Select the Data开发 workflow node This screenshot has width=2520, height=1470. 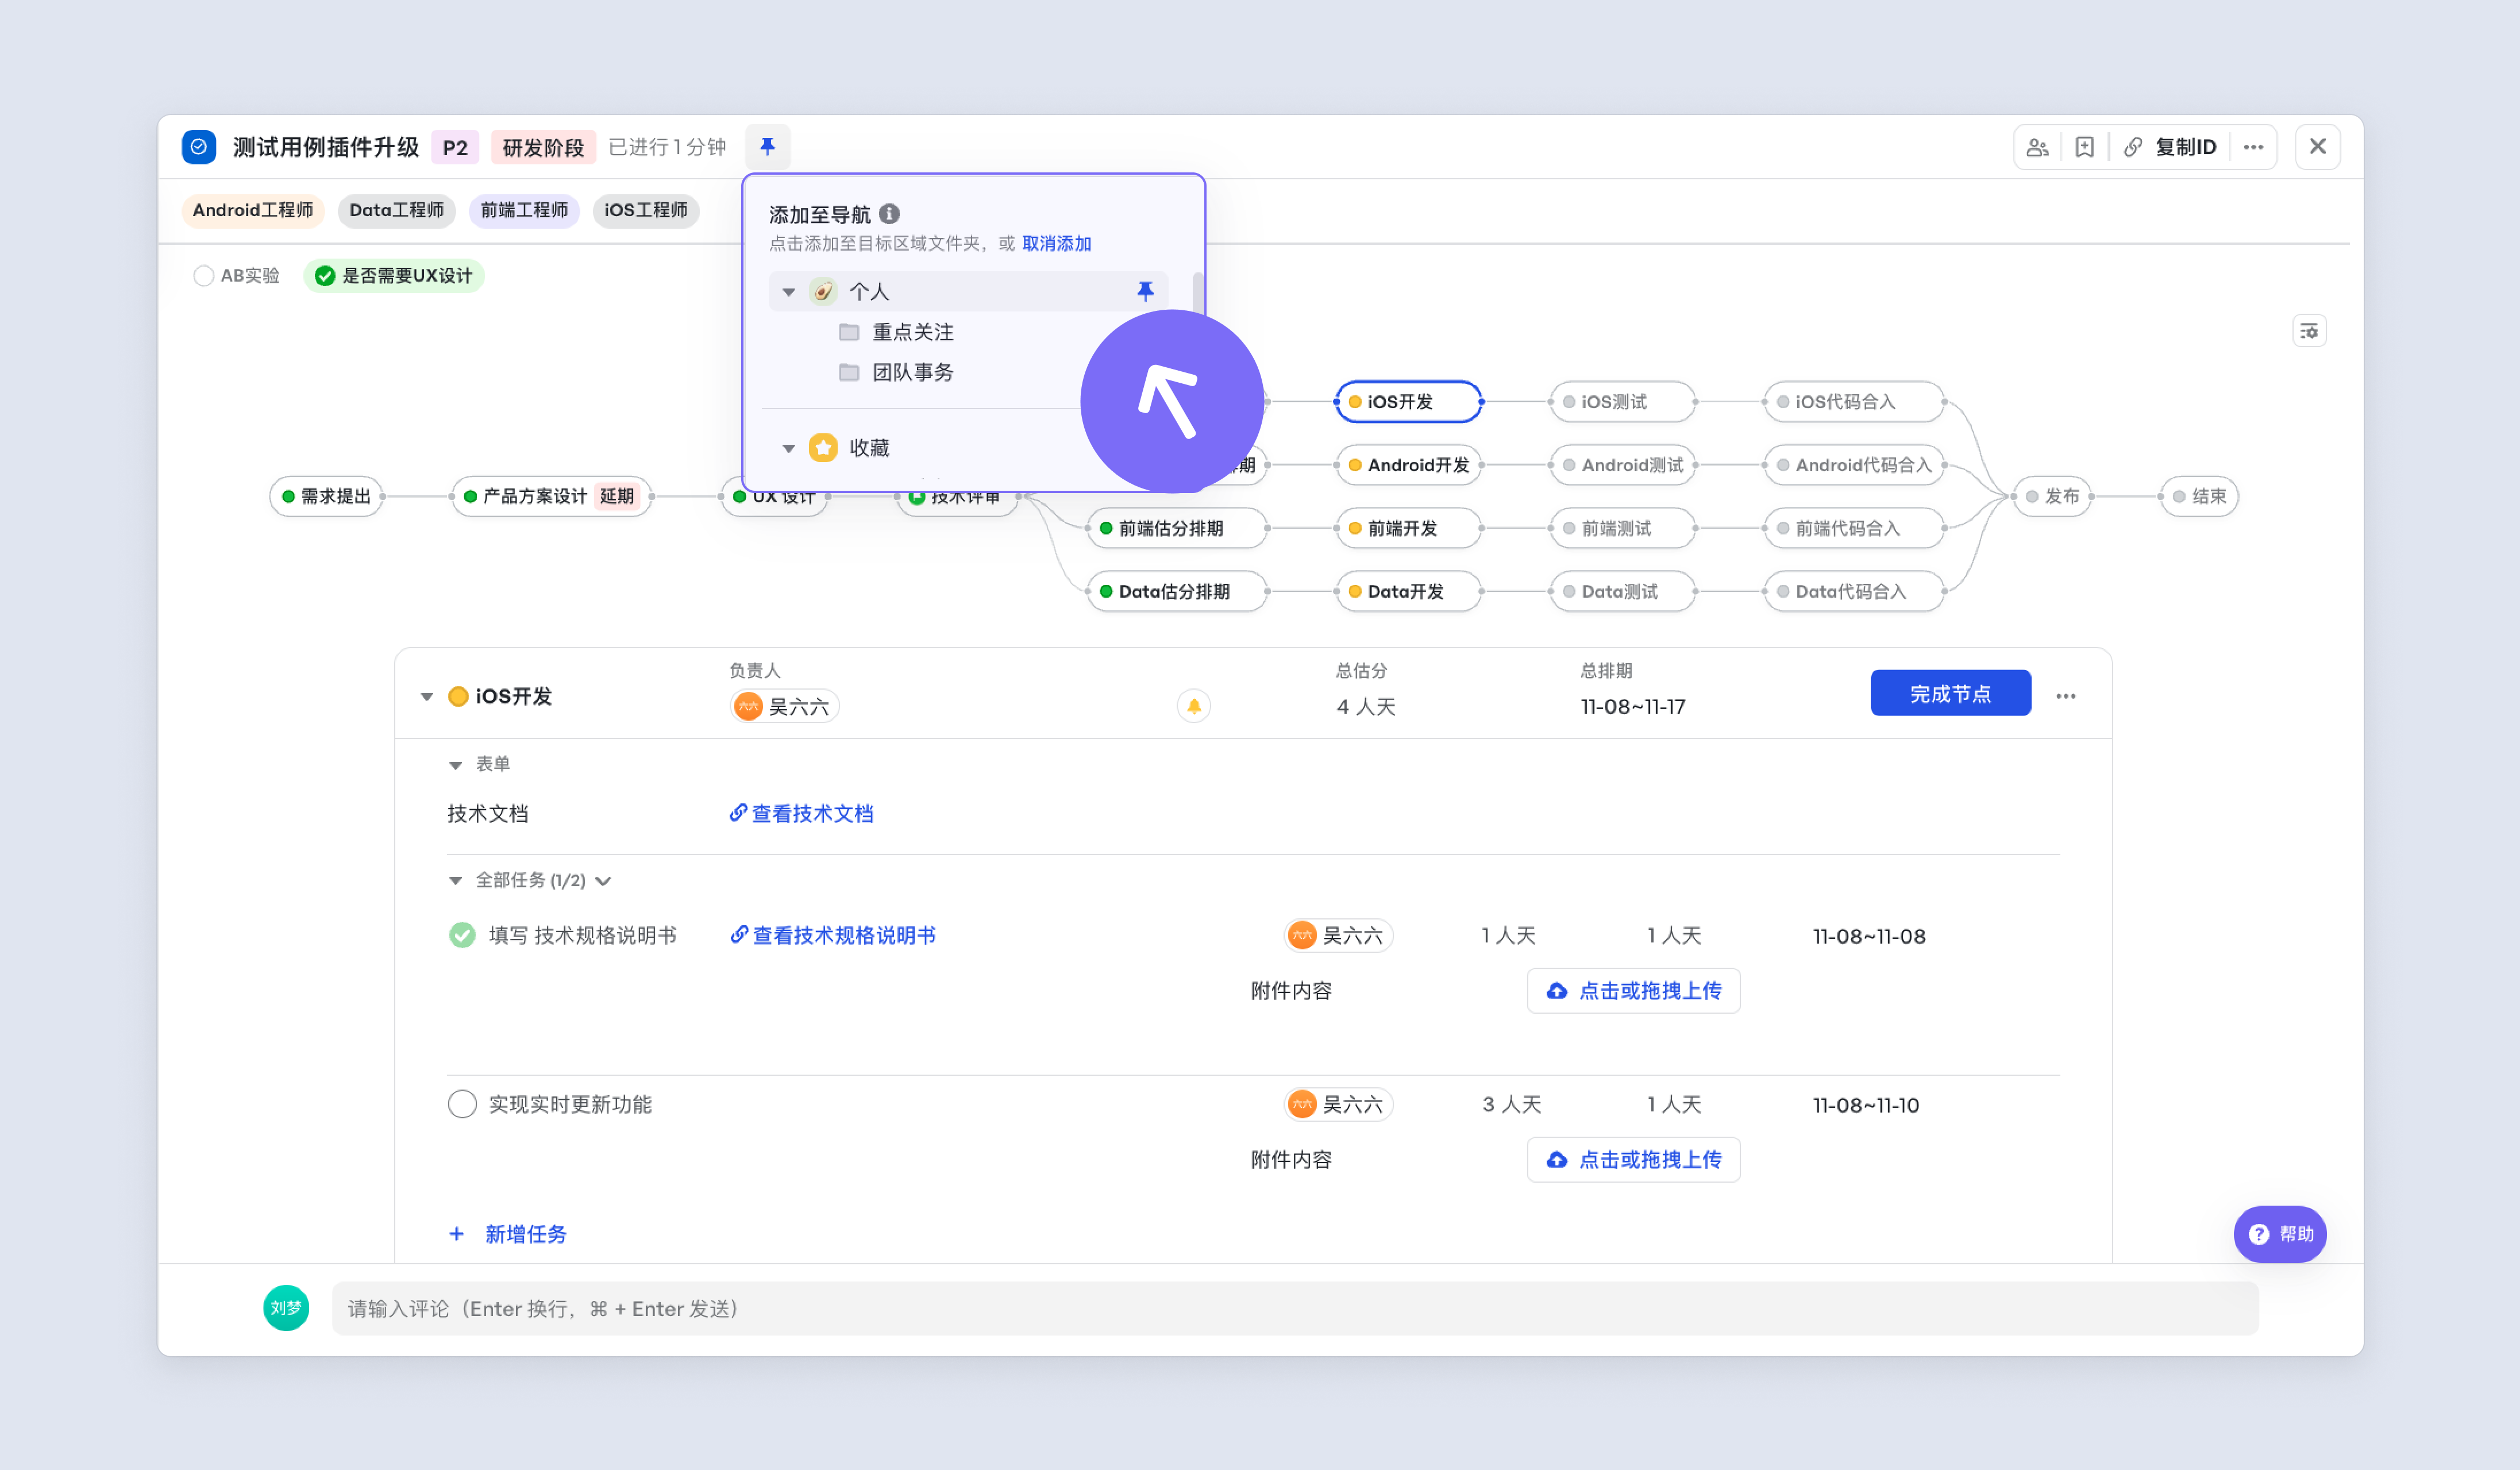1409,591
